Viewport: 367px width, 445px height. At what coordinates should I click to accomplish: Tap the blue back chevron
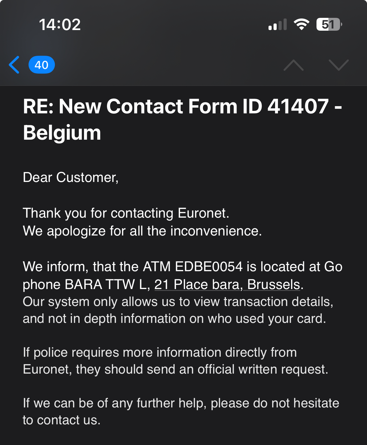(14, 65)
